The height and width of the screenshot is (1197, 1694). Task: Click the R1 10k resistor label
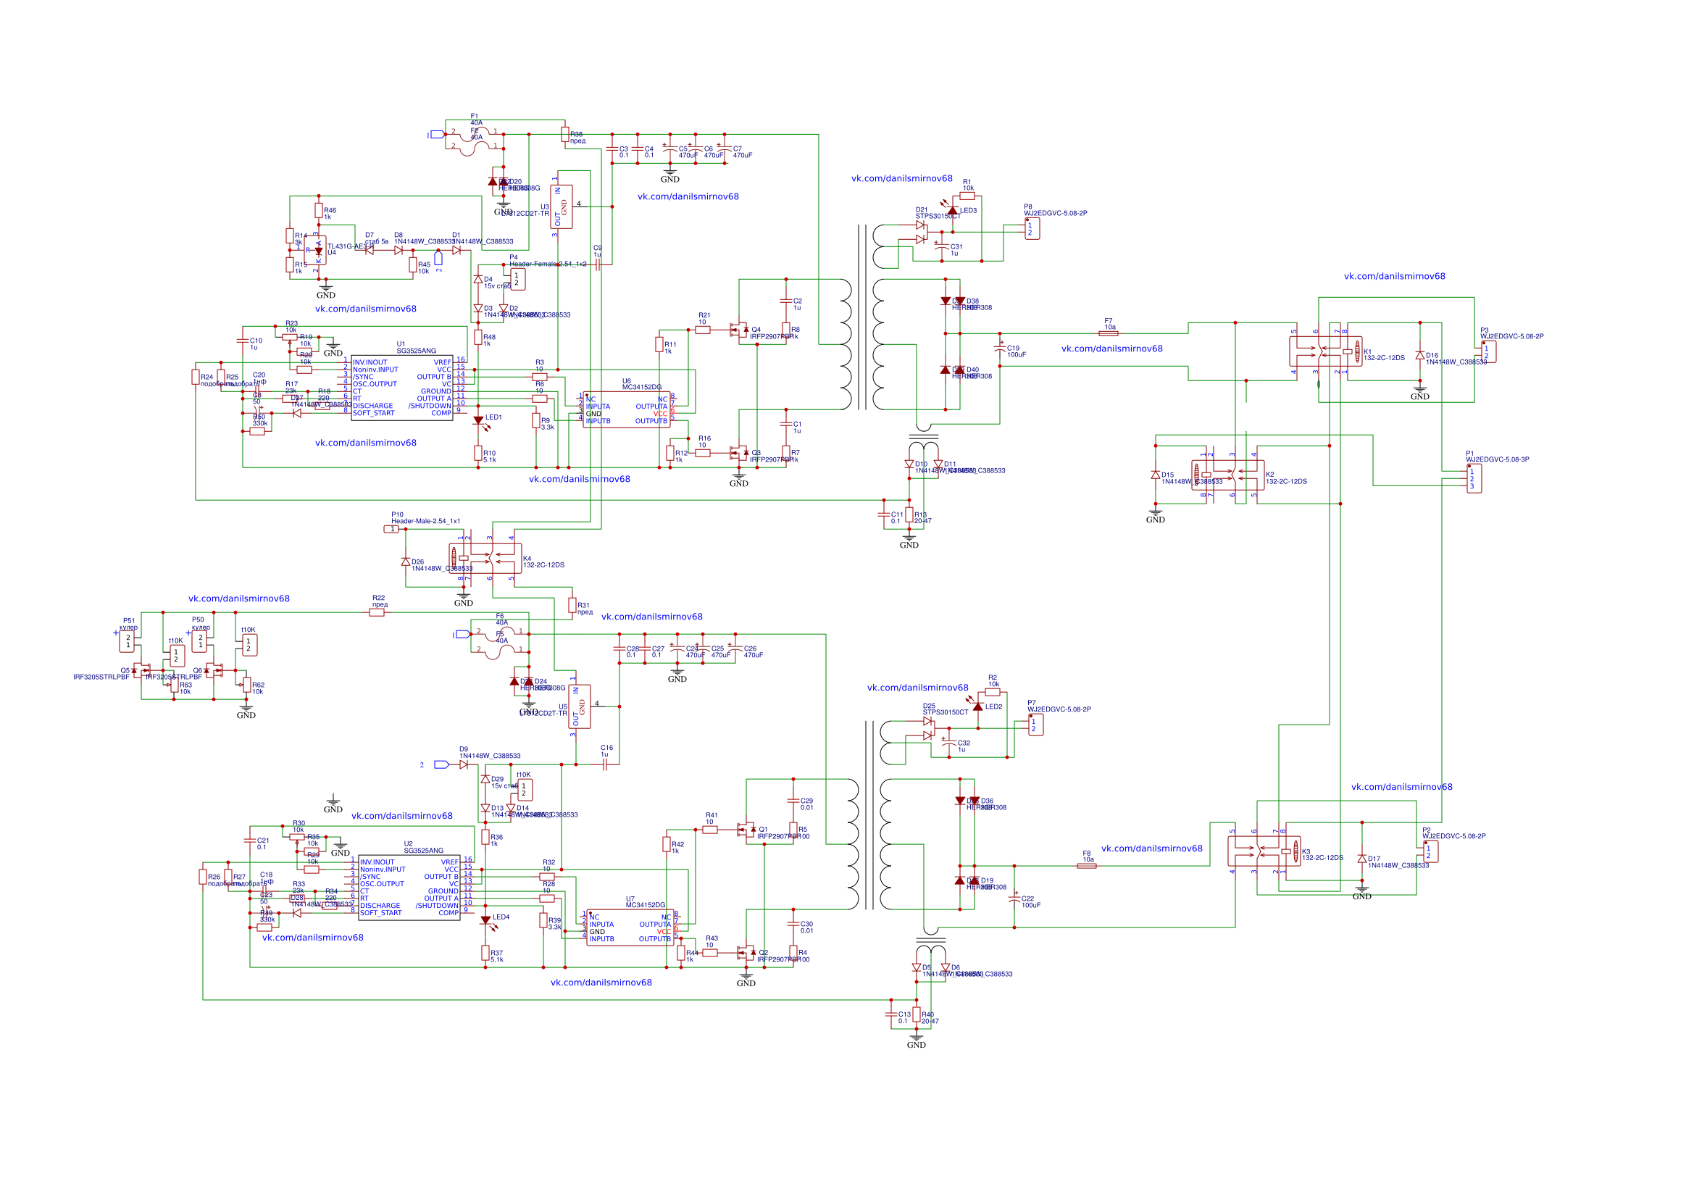pyautogui.click(x=967, y=185)
